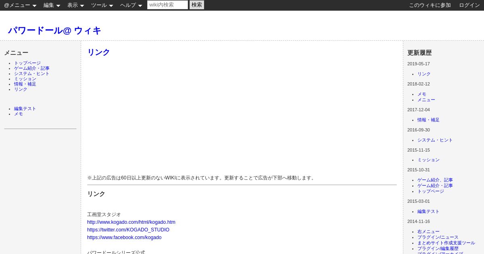
Task: Focus the wiki内検索 search field
Action: tap(167, 5)
